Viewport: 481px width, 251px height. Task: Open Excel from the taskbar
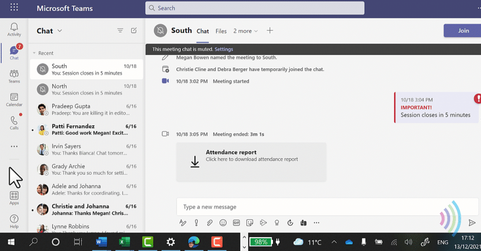tap(124, 242)
